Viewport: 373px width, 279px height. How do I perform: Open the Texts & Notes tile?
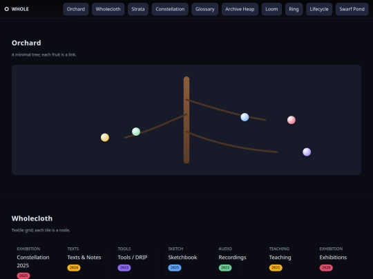coord(86,261)
